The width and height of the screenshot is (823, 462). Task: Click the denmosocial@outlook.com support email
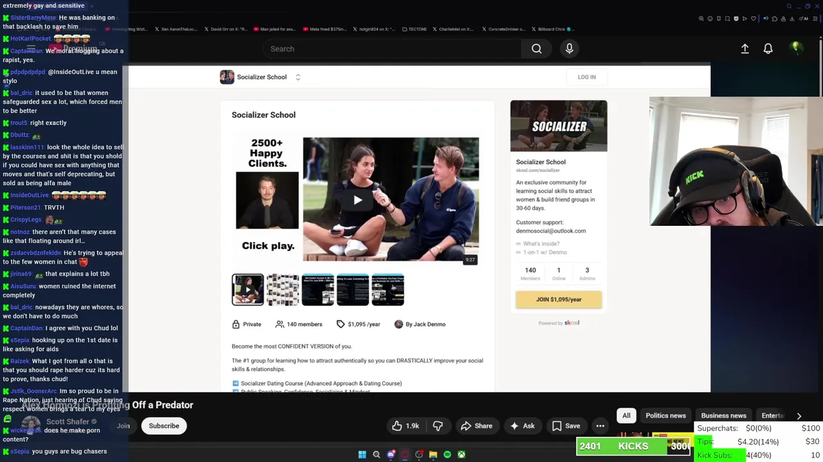tap(550, 231)
